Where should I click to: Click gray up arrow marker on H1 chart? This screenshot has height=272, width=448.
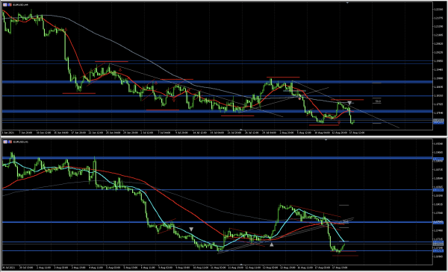point(272,244)
